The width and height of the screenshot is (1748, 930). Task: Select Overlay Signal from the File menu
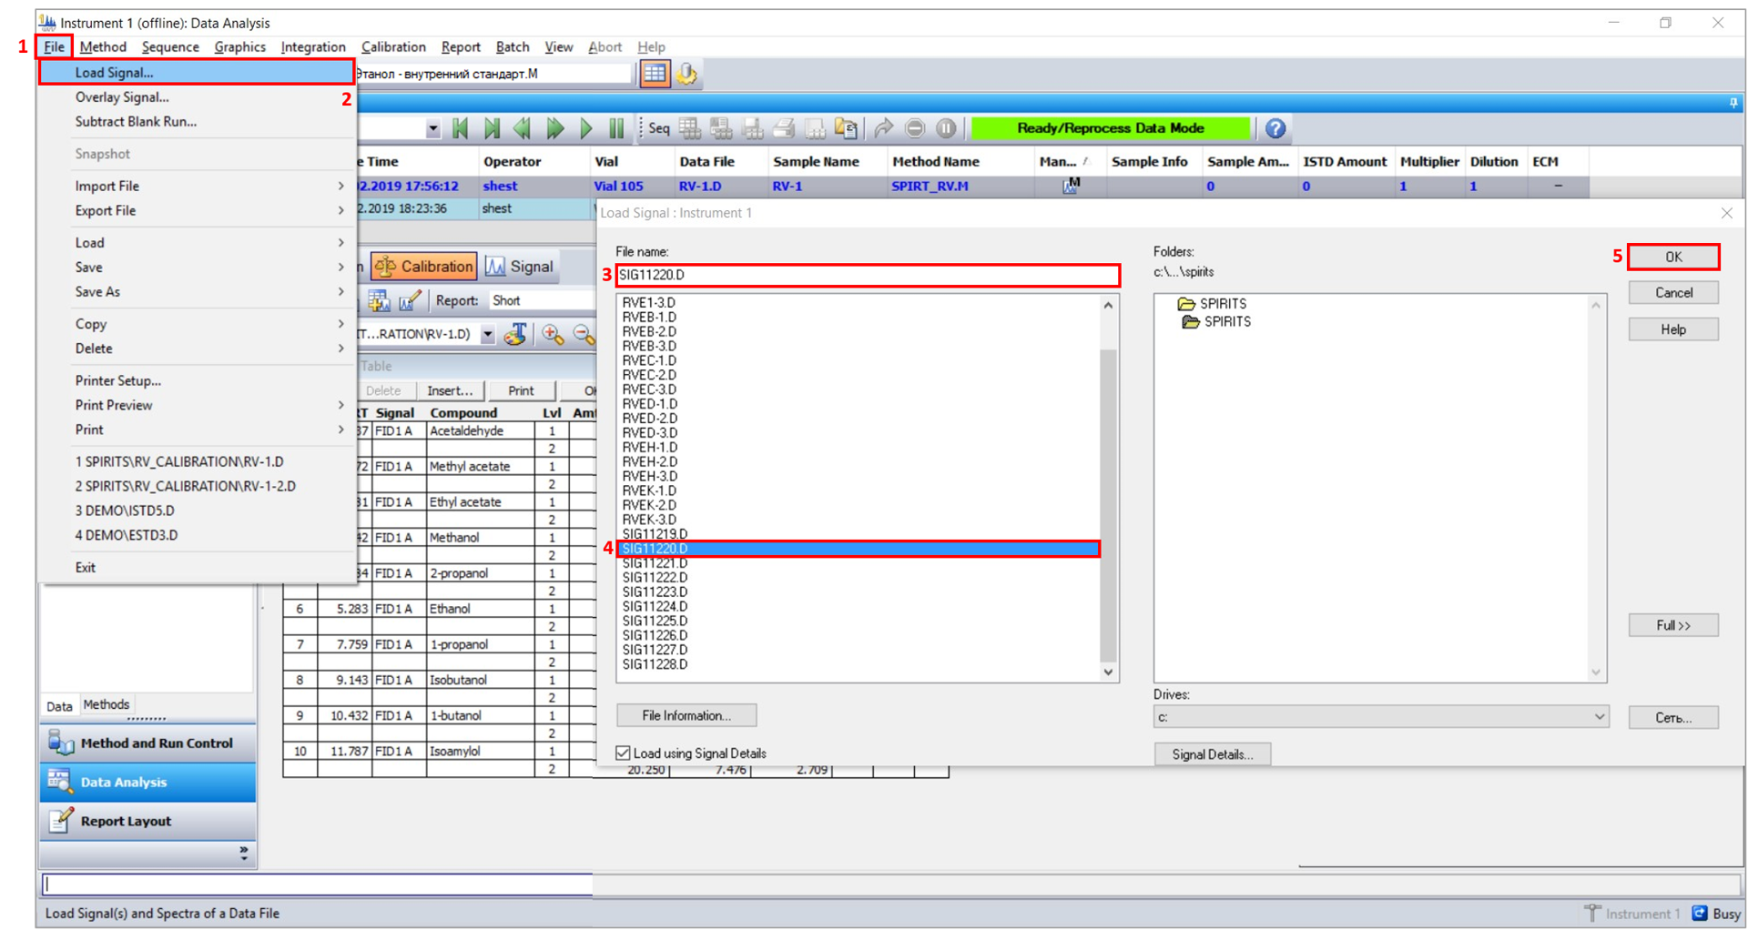pos(122,96)
